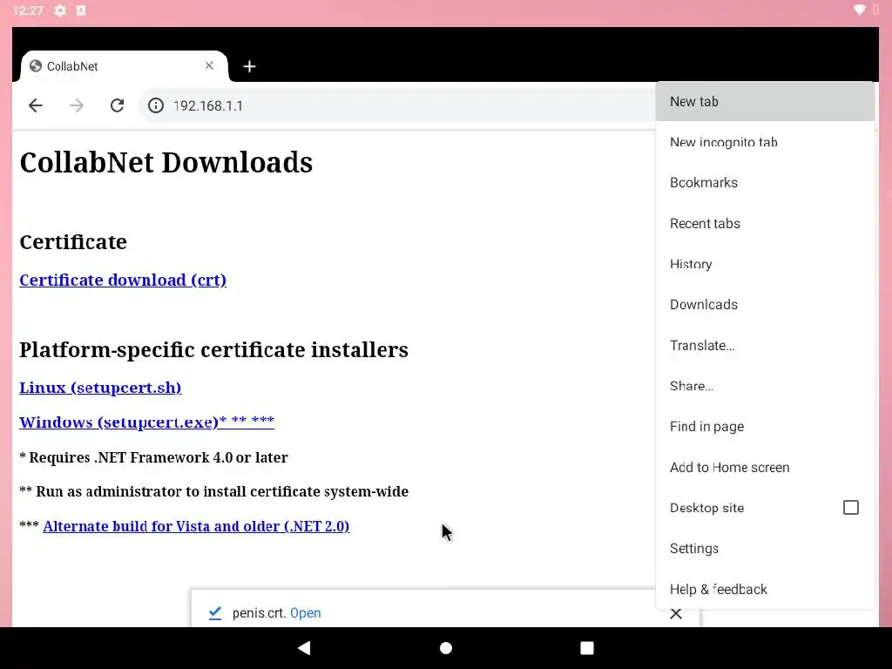This screenshot has width=892, height=669.
Task: Enable the Desktop site checkbox
Action: [850, 508]
